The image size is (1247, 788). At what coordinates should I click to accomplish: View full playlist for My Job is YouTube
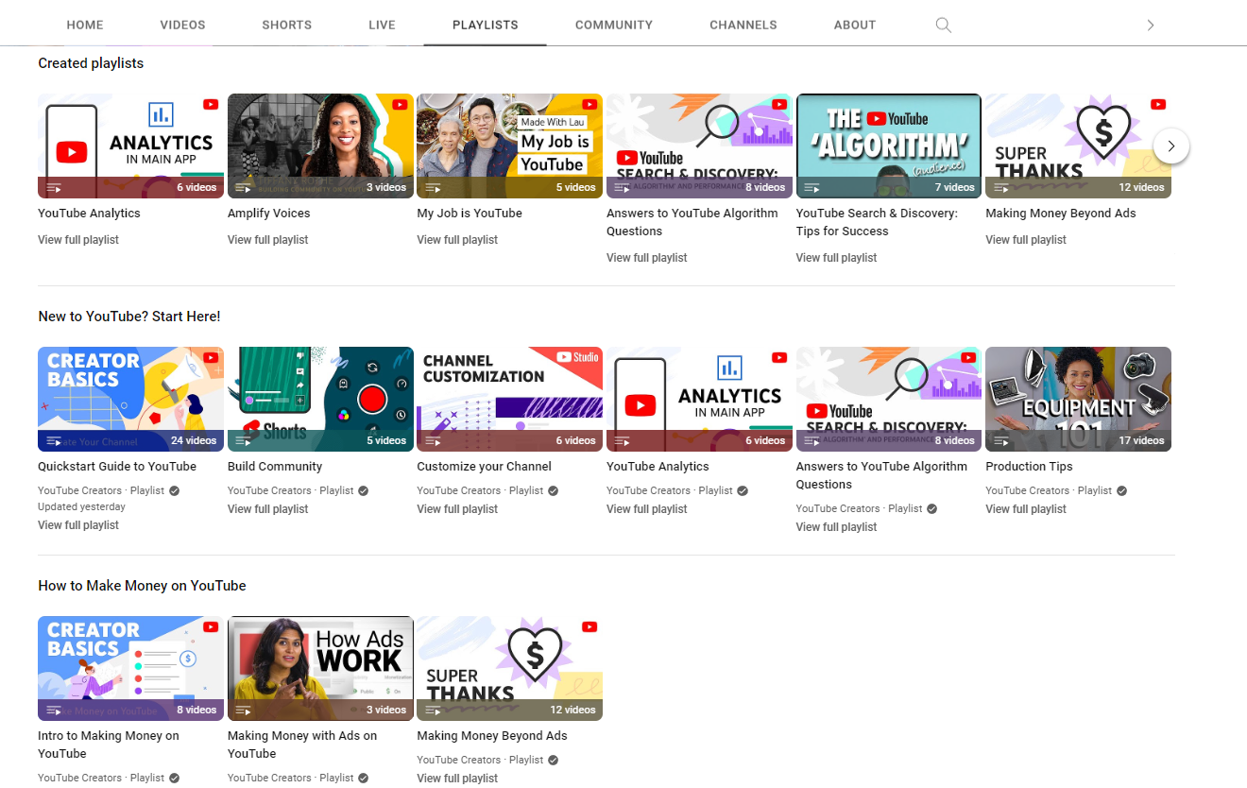click(x=457, y=239)
